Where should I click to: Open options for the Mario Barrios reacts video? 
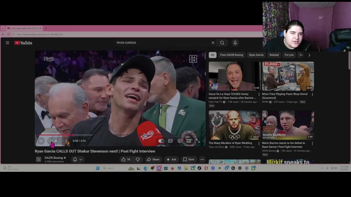pos(312,143)
